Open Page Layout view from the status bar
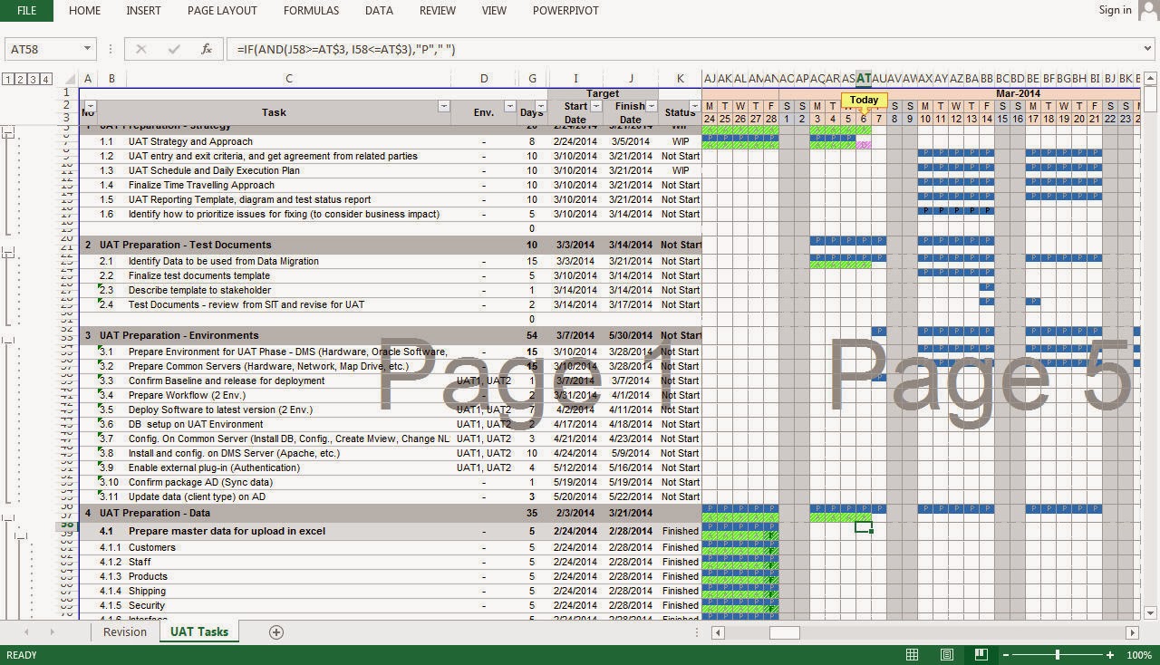The width and height of the screenshot is (1160, 665). [945, 654]
